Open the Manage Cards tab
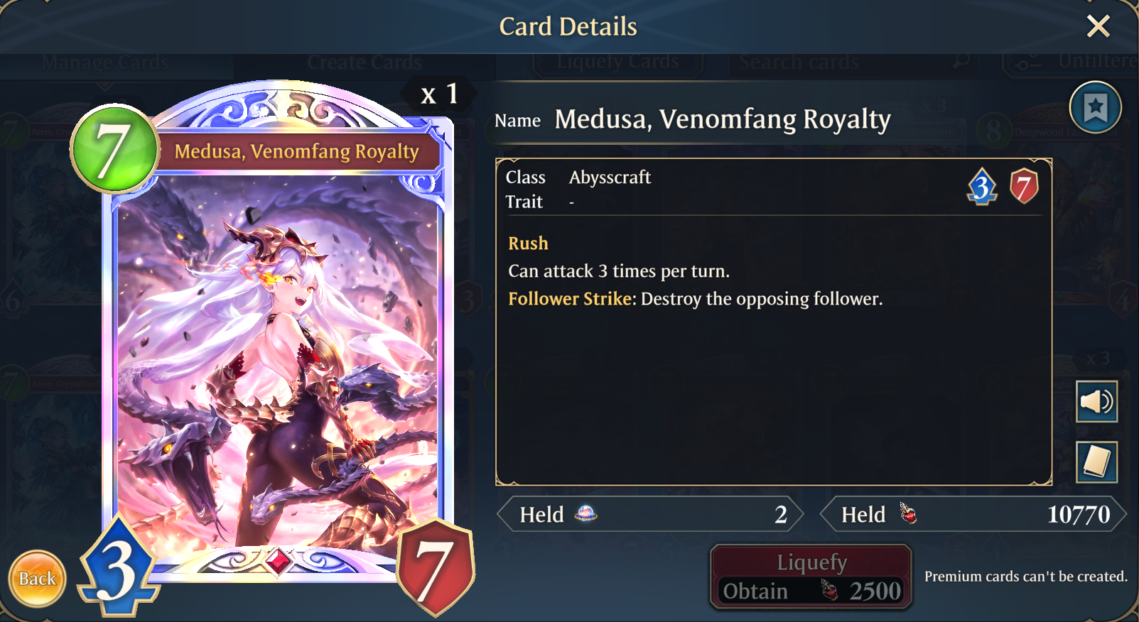The image size is (1139, 622). pos(105,62)
